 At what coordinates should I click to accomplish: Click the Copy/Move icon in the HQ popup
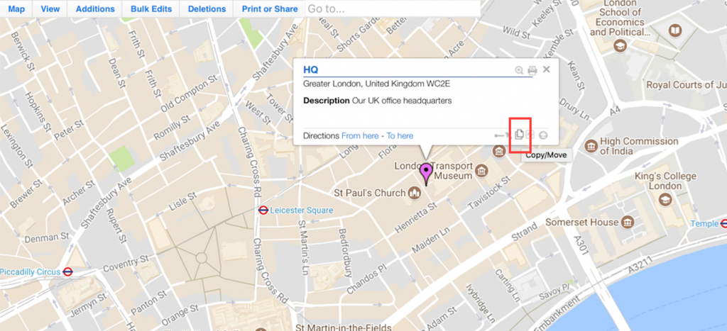[x=519, y=135]
